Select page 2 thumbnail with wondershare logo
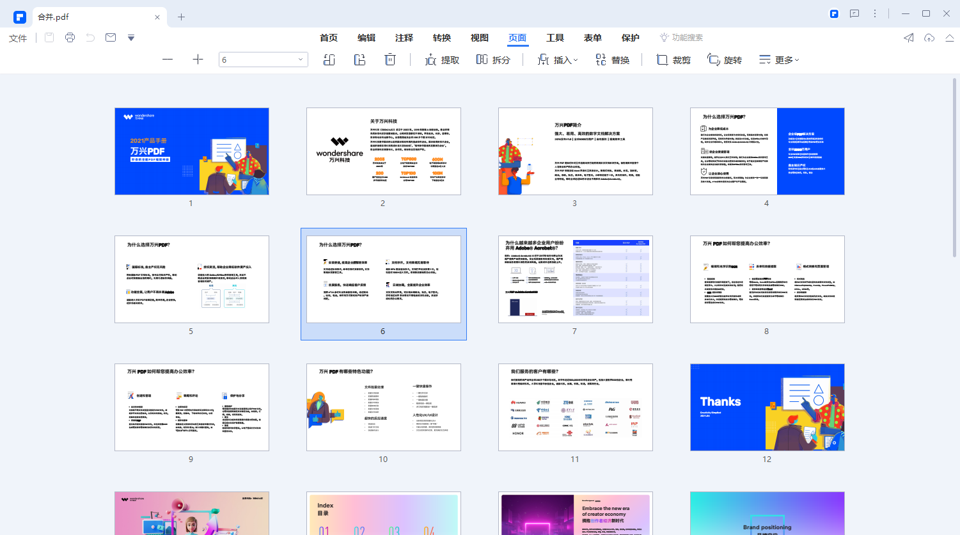960x535 pixels. click(384, 151)
